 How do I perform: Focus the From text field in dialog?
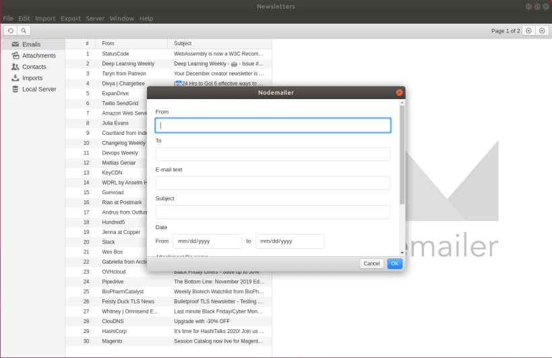(273, 125)
